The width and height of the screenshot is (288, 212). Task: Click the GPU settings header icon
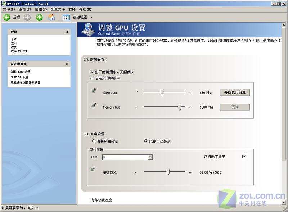click(89, 29)
